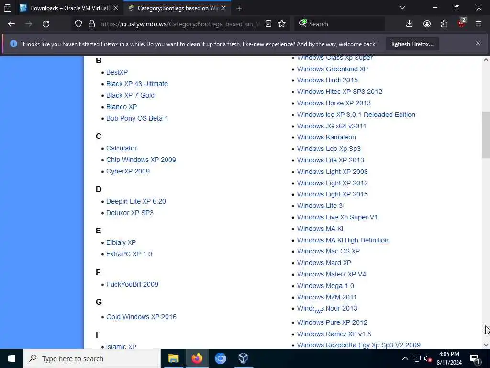Open ExtraPC XP 1.0 link

coord(129,254)
